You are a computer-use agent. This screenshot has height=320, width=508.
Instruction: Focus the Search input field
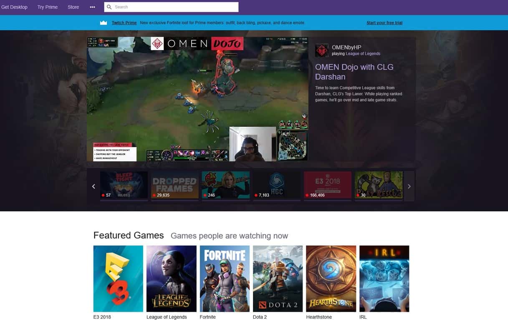coord(171,7)
